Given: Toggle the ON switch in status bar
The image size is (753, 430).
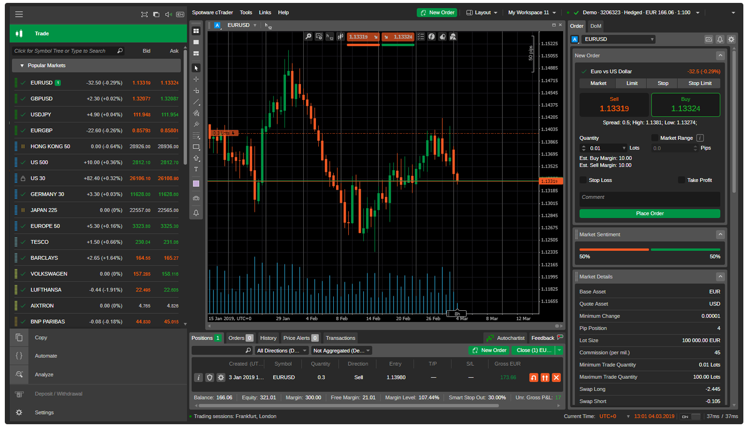Looking at the screenshot, I should tap(691, 416).
